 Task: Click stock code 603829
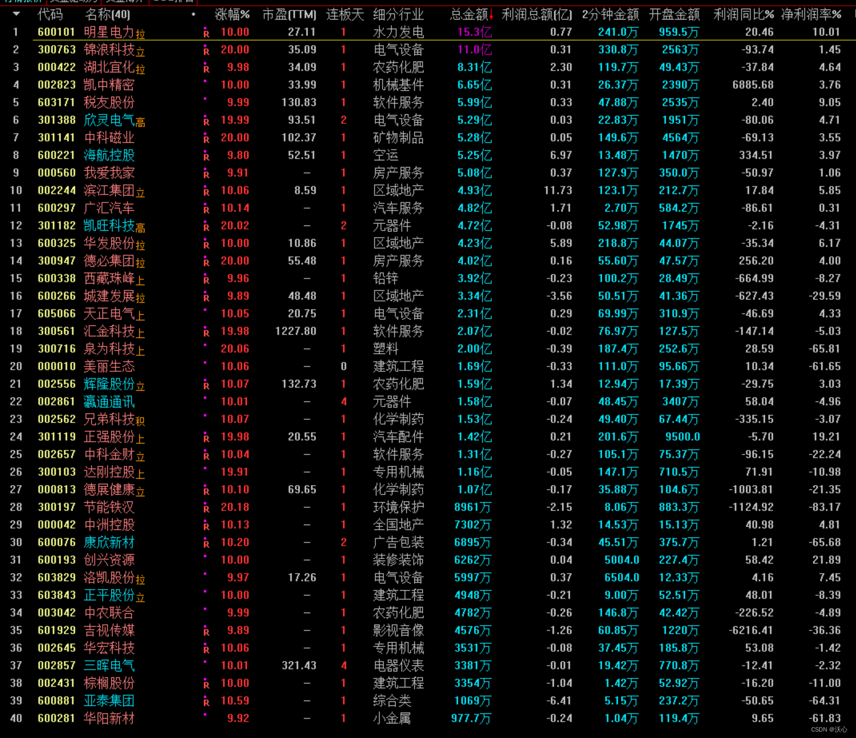56,577
